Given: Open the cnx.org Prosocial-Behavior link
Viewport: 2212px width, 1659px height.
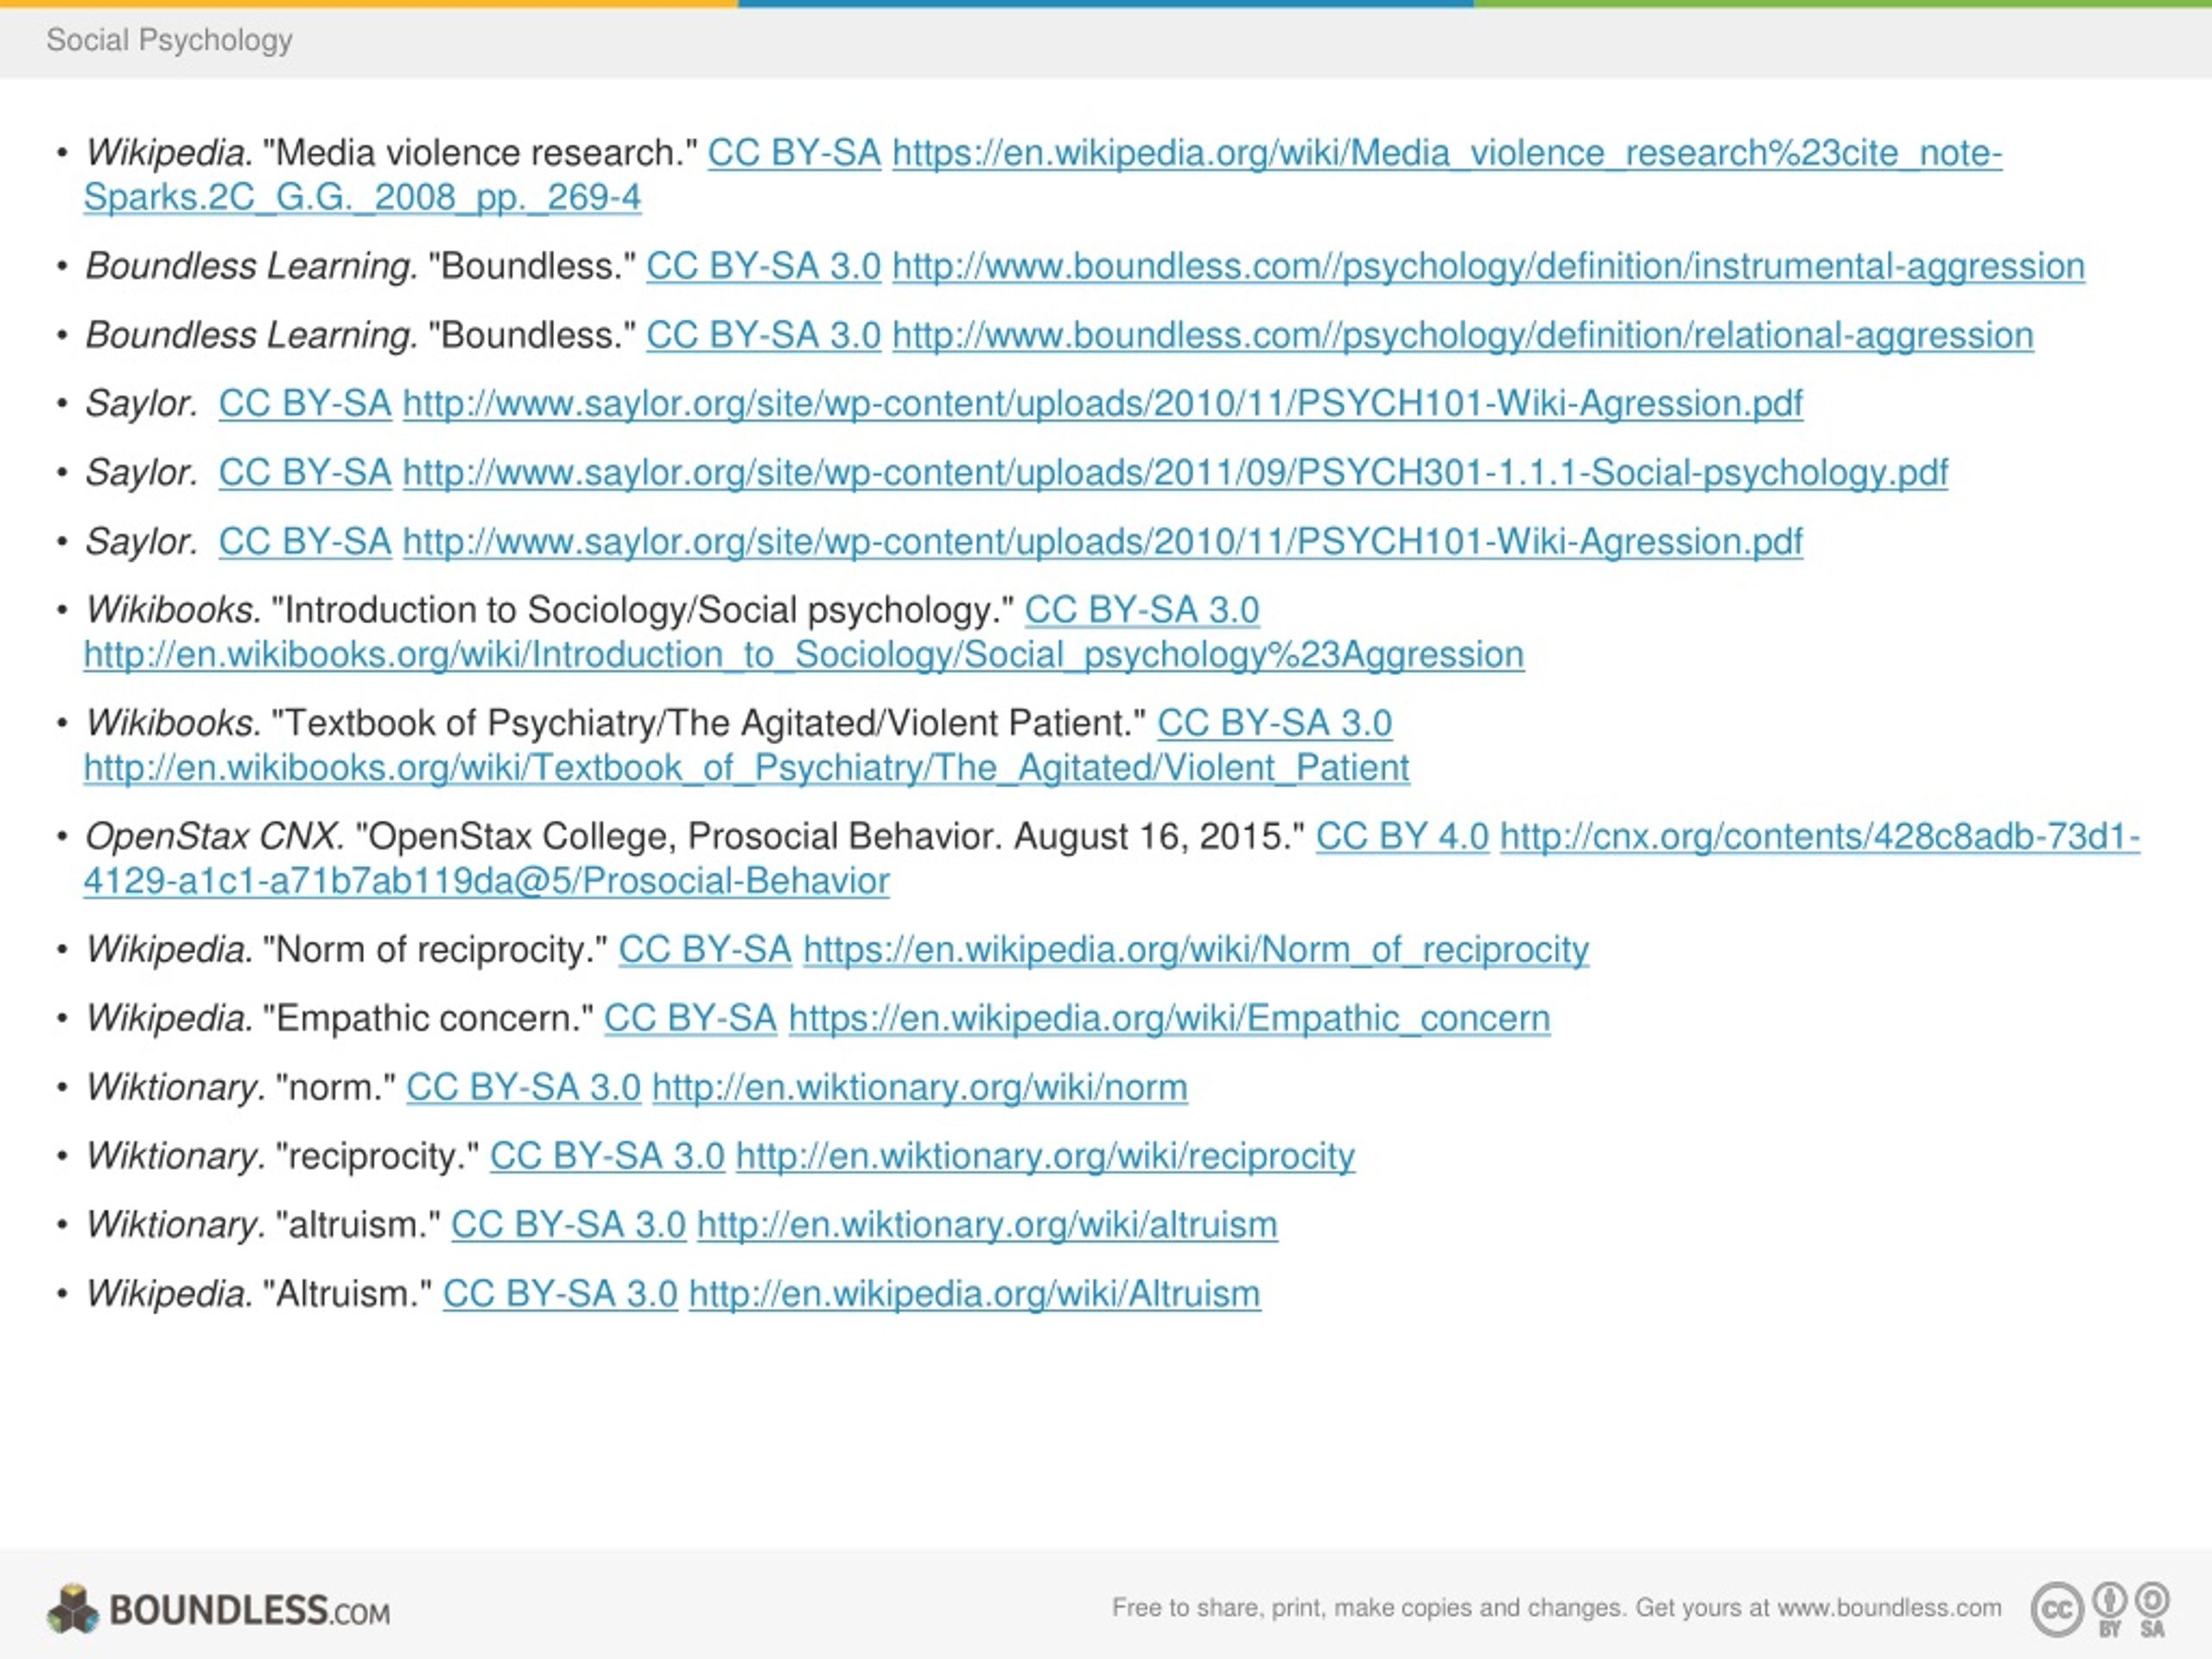Looking at the screenshot, I should [x=1820, y=837].
